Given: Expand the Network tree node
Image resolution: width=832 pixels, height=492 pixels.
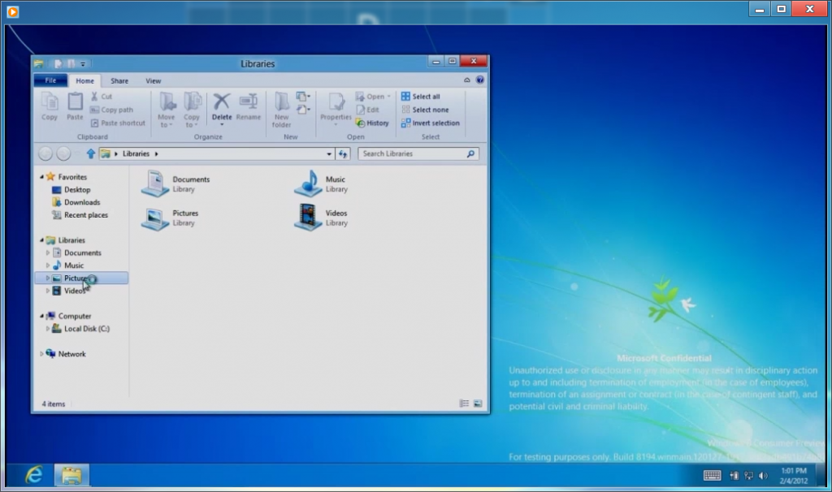Looking at the screenshot, I should pyautogui.click(x=42, y=354).
